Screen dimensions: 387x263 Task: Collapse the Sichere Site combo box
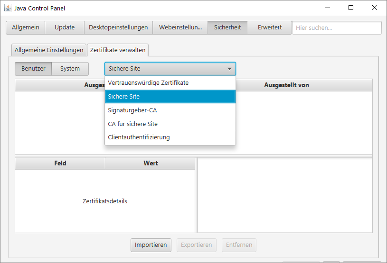(170, 69)
